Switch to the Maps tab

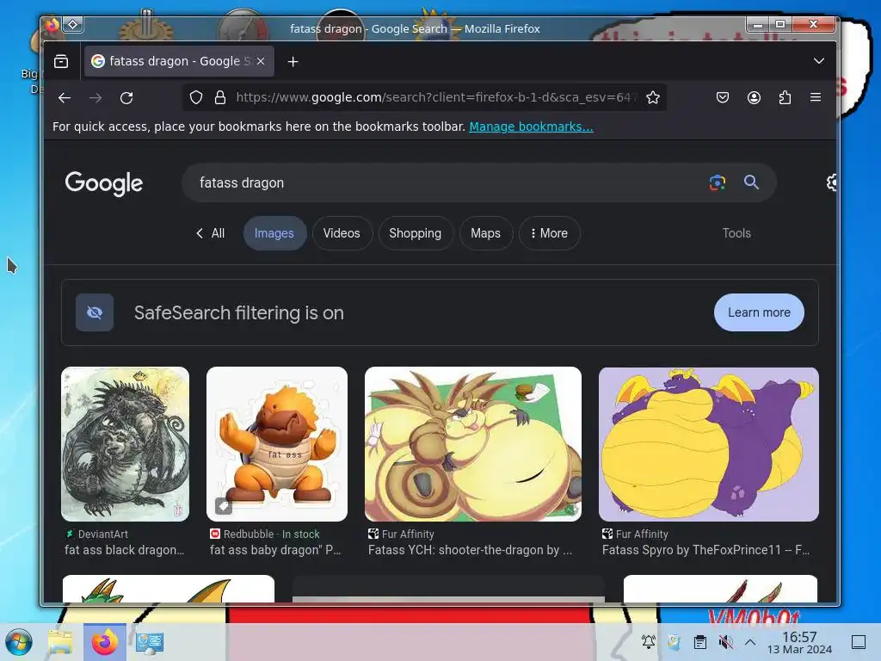tap(485, 233)
